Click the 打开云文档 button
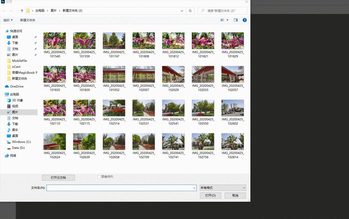Screen dimensions: 349x219 [58, 178]
